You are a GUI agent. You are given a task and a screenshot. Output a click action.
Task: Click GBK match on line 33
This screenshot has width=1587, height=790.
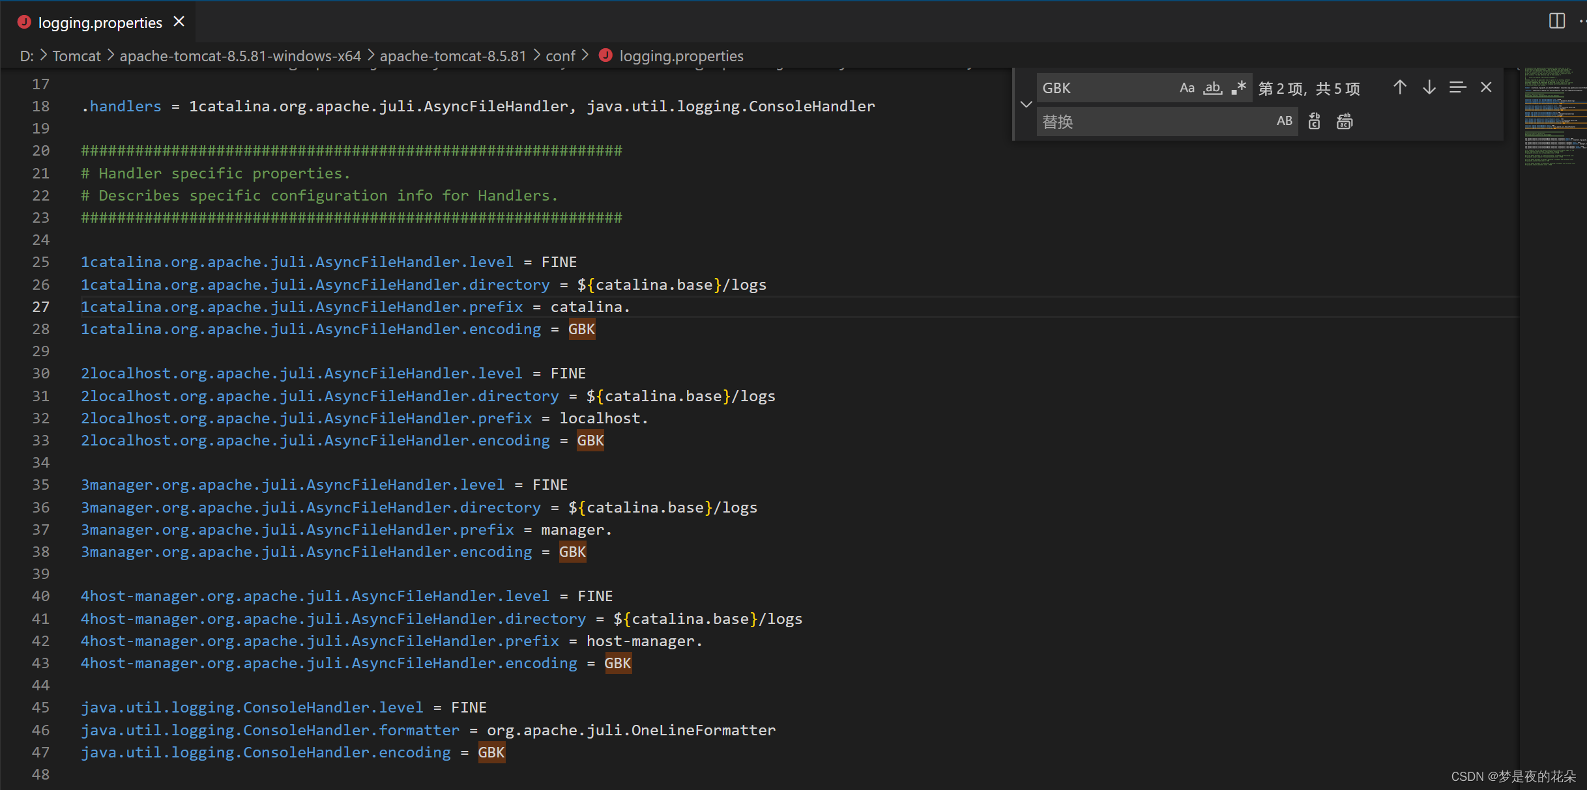pyautogui.click(x=590, y=440)
